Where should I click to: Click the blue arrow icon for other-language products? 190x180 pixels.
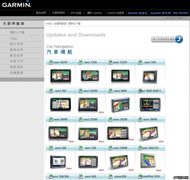(179, 39)
